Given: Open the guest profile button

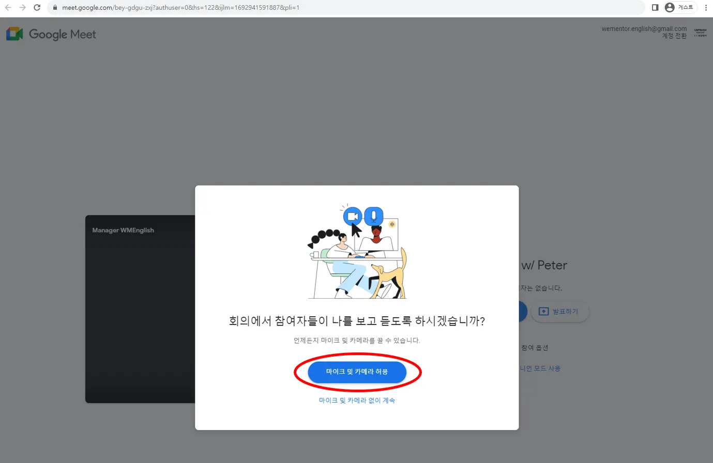Looking at the screenshot, I should click(x=680, y=8).
